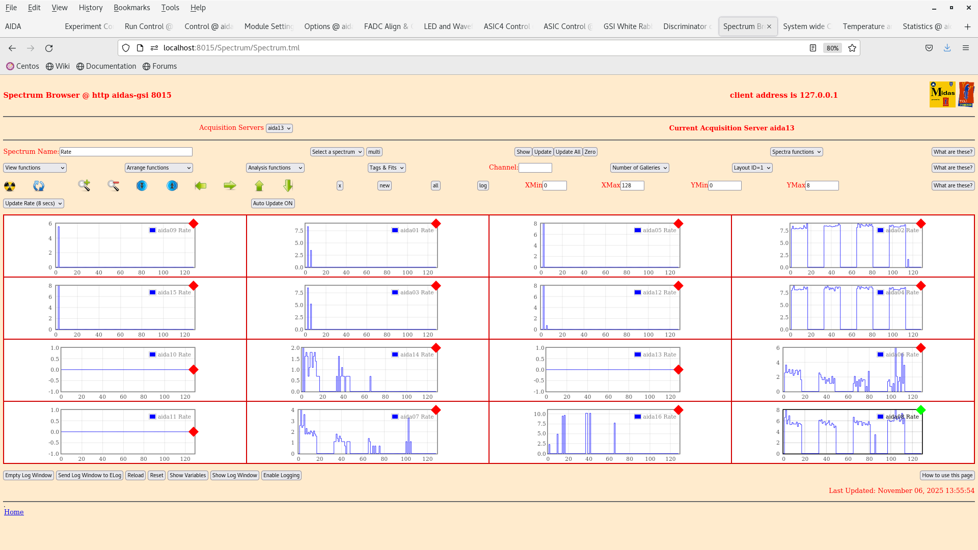The image size is (978, 550).
Task: Switch to the Run Control browser tab
Action: click(x=148, y=26)
